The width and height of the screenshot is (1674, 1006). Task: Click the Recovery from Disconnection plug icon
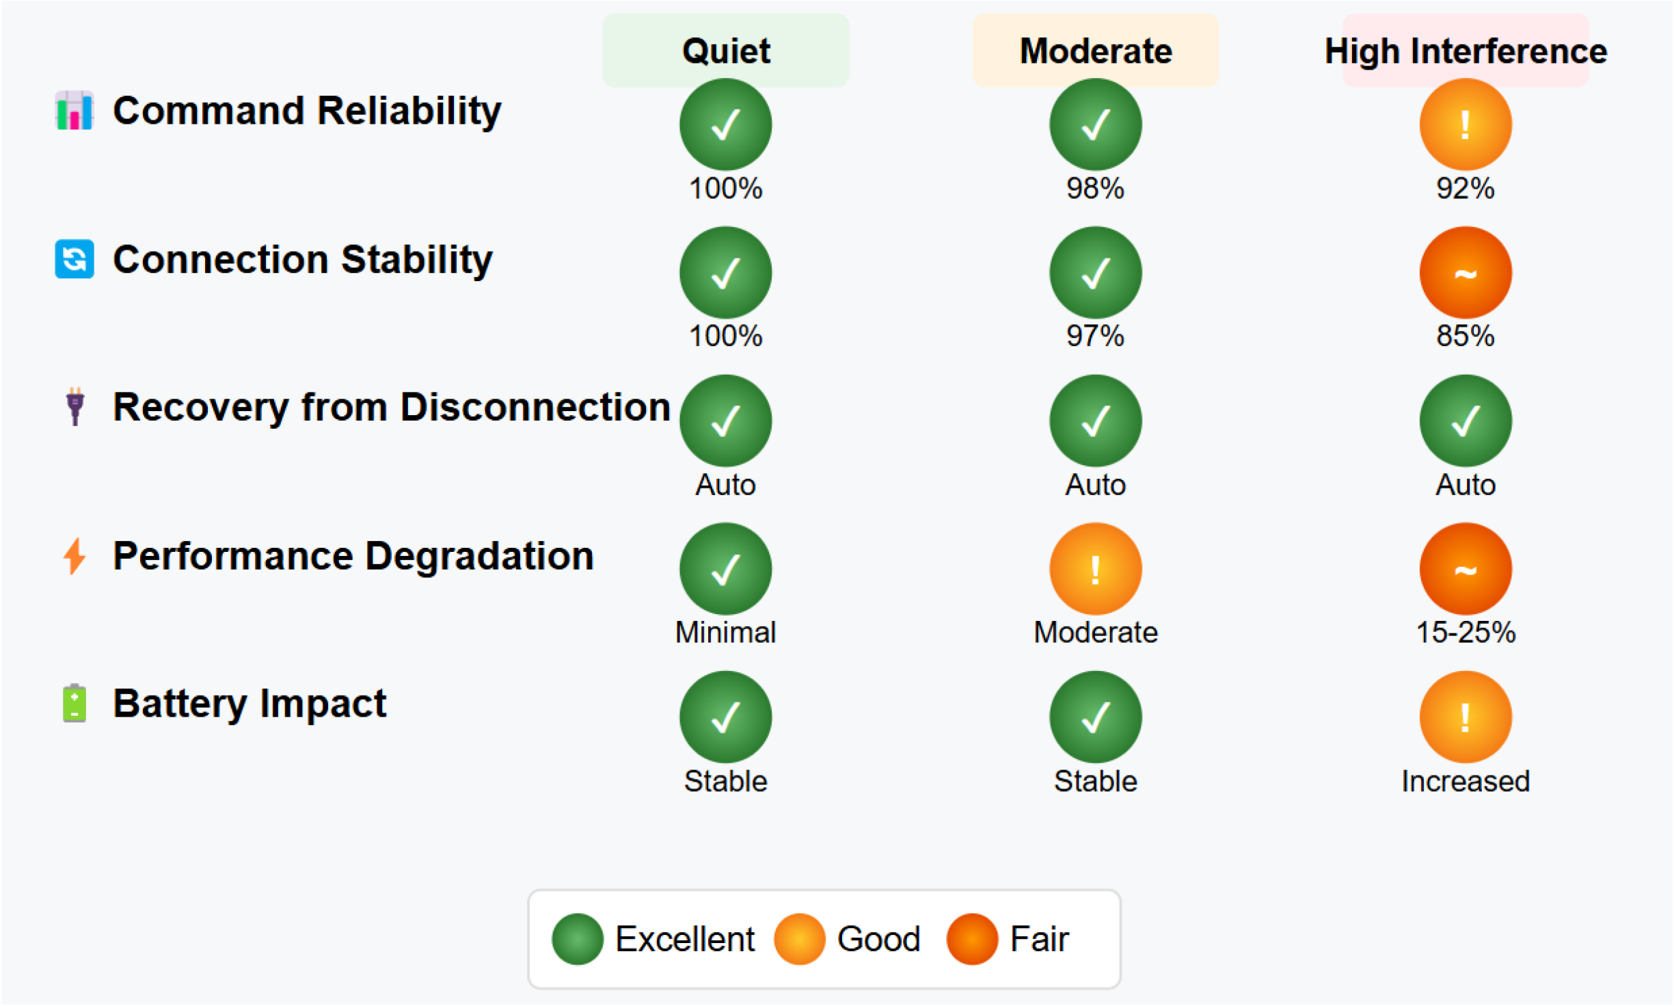[75, 406]
